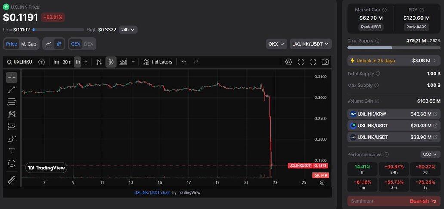Open the USD performance currency dropdown
The image size is (444, 209).
click(x=430, y=154)
